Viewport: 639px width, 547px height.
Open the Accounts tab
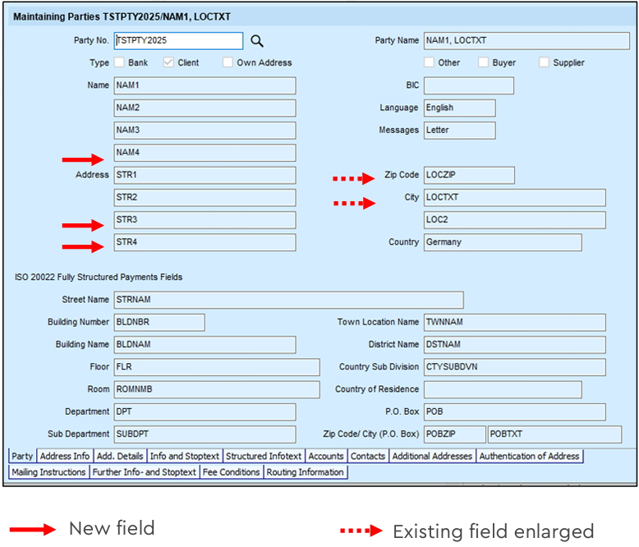click(x=326, y=456)
